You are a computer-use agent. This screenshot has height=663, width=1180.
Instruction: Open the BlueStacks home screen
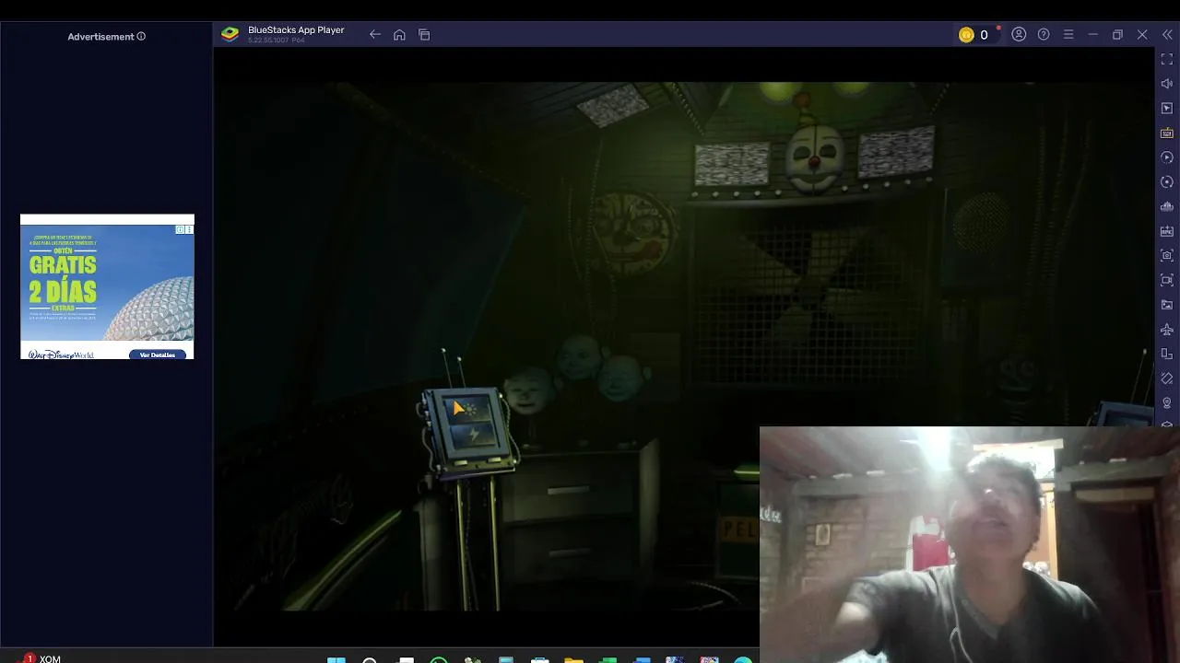(399, 35)
